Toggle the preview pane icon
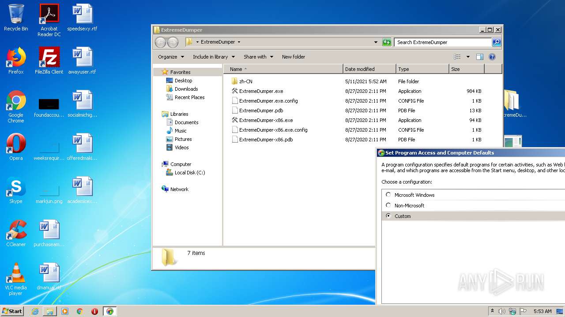The image size is (565, 317). click(x=480, y=57)
